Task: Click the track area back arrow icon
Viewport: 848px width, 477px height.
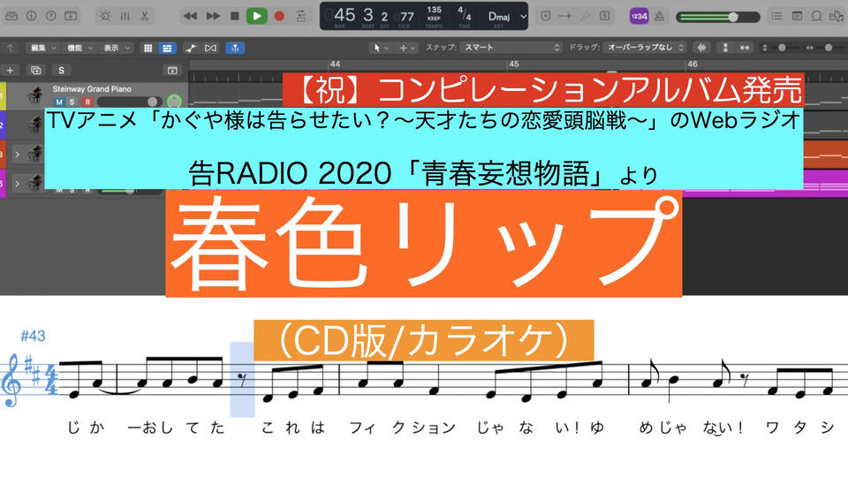Action: pos(10,48)
